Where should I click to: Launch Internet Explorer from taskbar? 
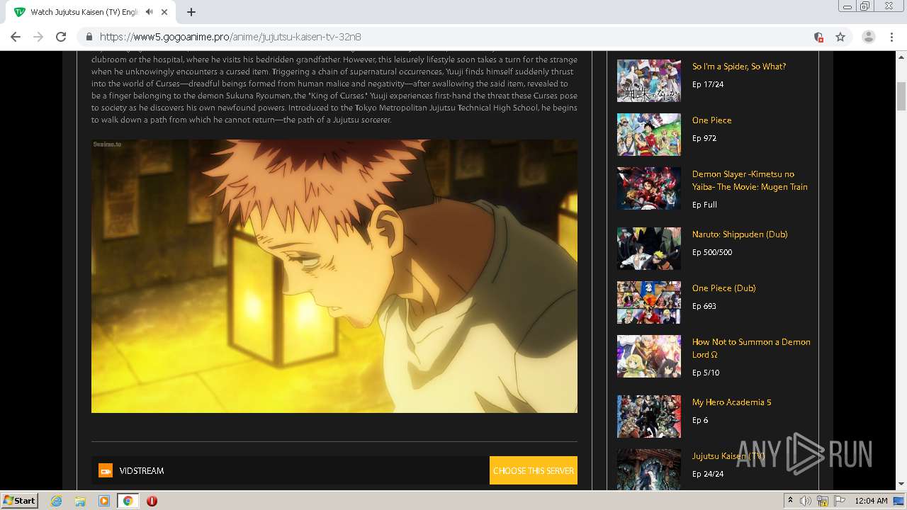click(57, 501)
